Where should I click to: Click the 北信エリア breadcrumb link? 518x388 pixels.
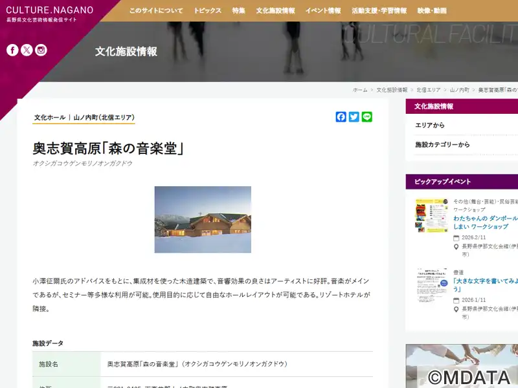tap(429, 90)
